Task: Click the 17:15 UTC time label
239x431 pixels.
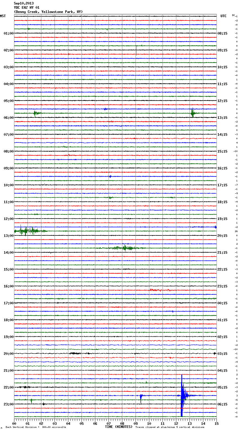Action: [x=222, y=185]
